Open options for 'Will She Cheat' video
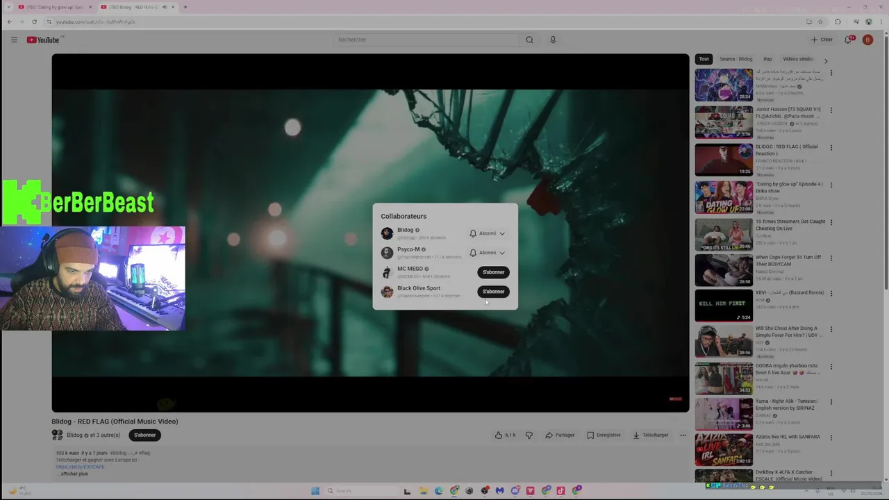Viewport: 889px width, 500px height. 831,330
